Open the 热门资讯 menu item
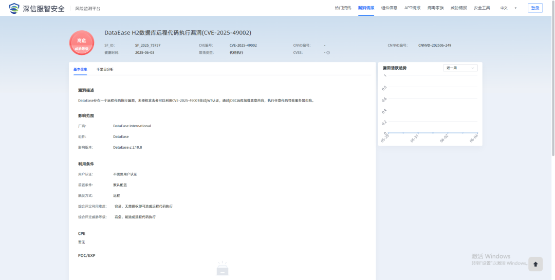The height and width of the screenshot is (280, 555). [343, 8]
